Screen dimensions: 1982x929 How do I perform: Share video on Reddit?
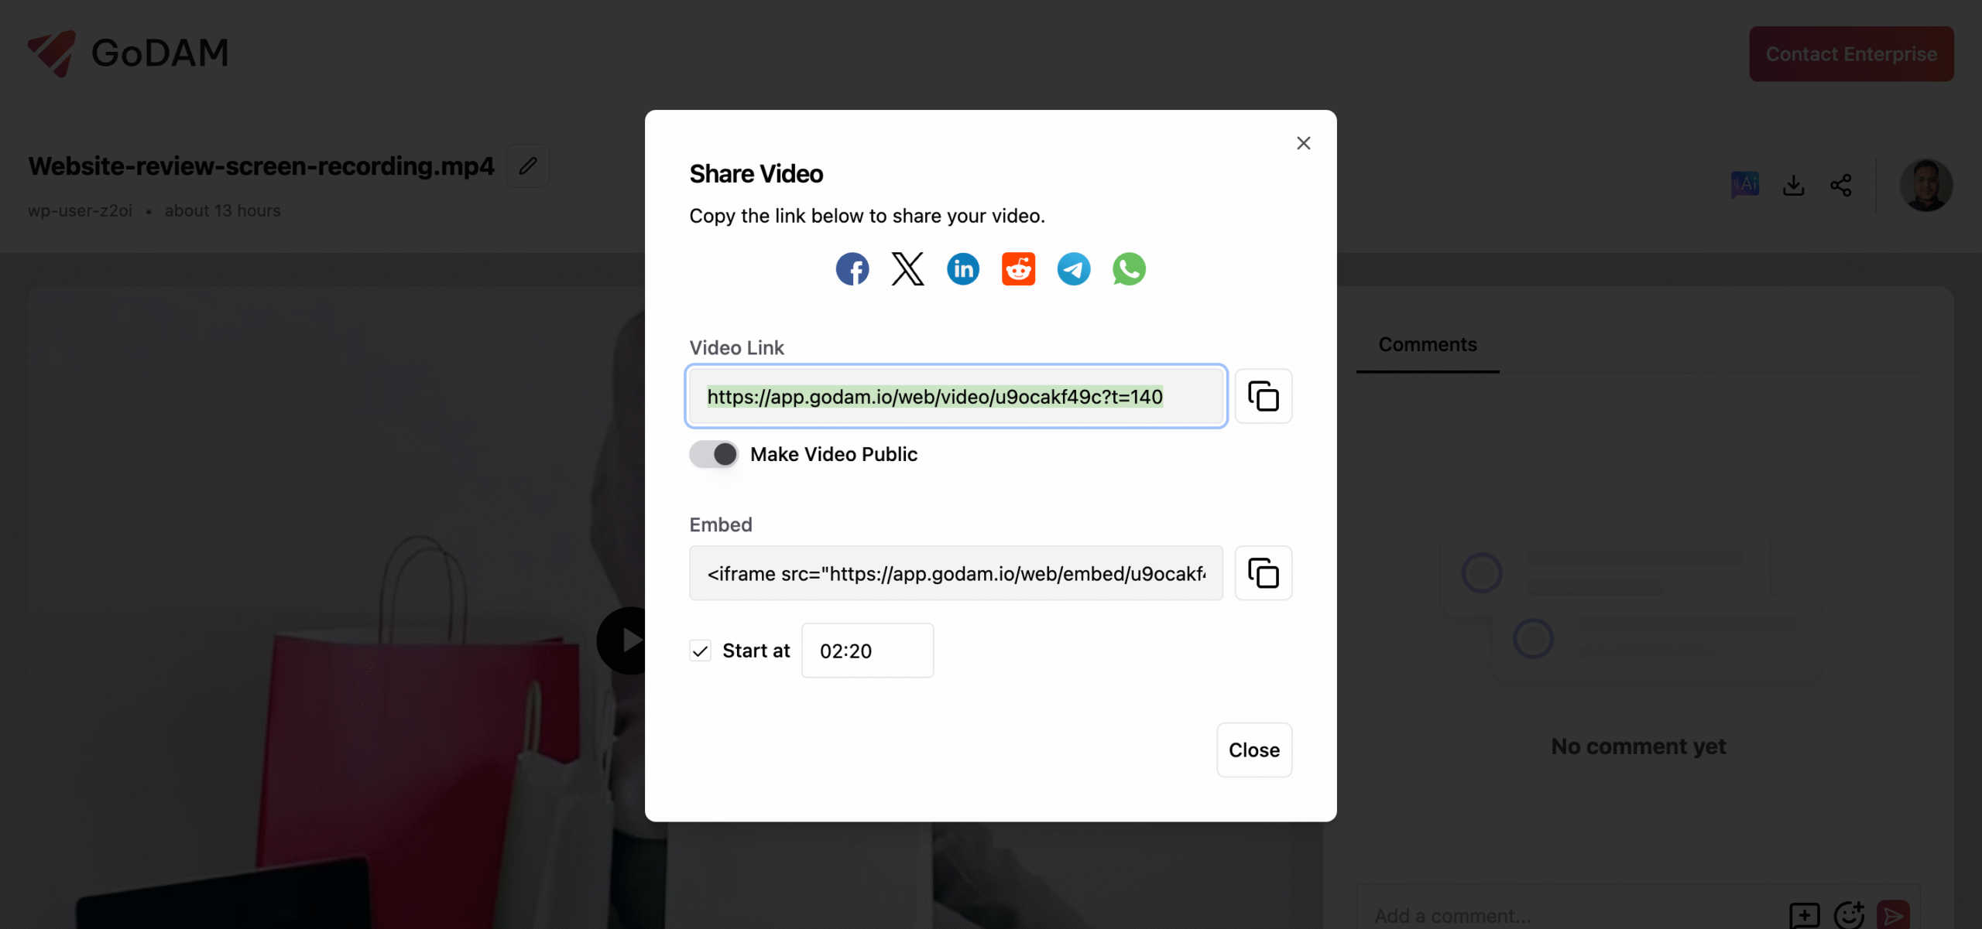[1018, 269]
